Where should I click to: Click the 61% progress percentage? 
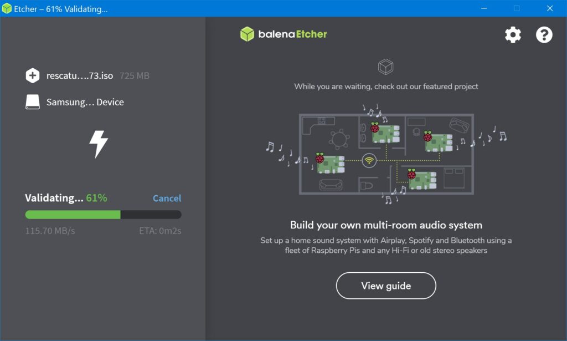click(96, 198)
